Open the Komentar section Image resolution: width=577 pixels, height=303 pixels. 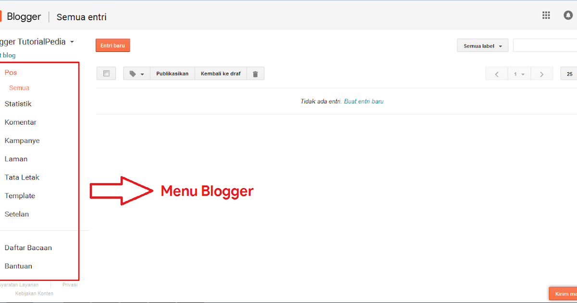pos(20,122)
